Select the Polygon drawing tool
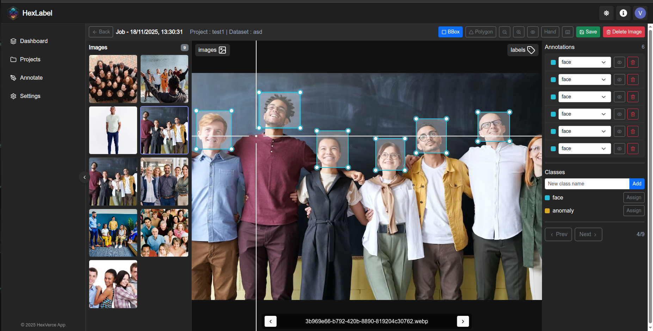The image size is (653, 331). [481, 32]
